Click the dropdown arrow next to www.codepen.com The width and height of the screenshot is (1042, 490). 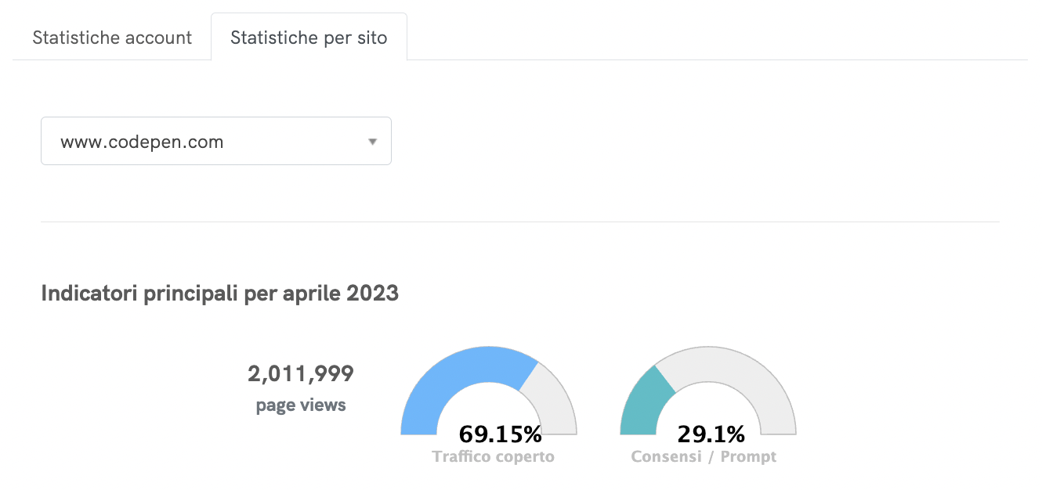[373, 141]
